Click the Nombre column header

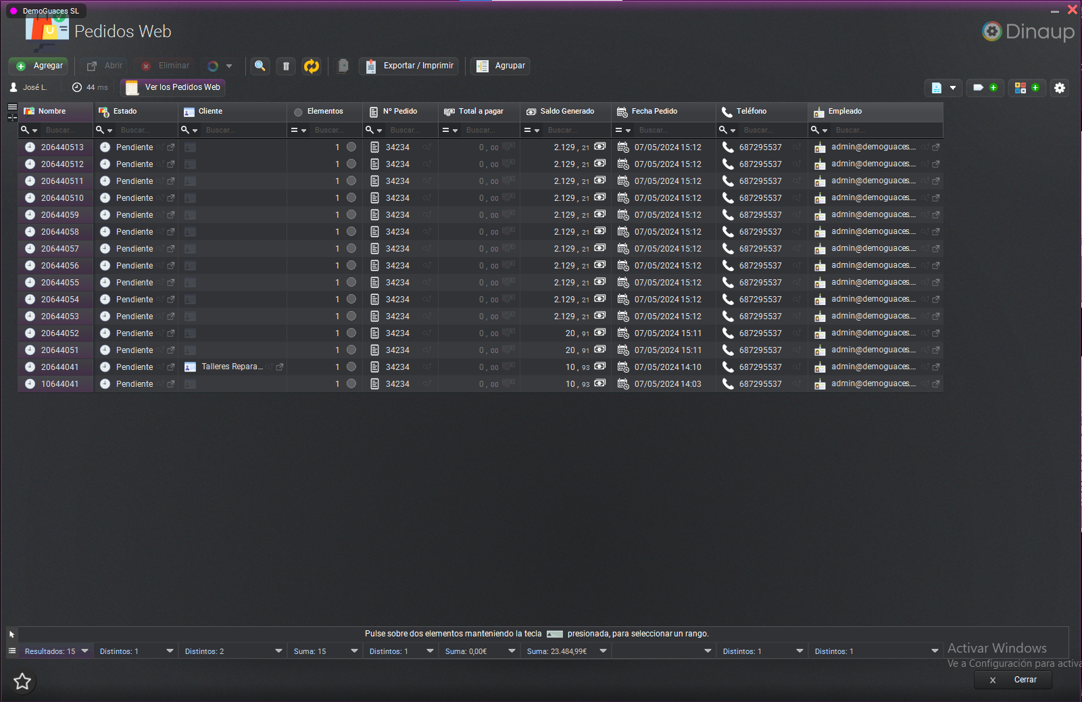[x=53, y=111]
